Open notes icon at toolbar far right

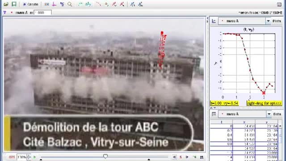pos(279,4)
